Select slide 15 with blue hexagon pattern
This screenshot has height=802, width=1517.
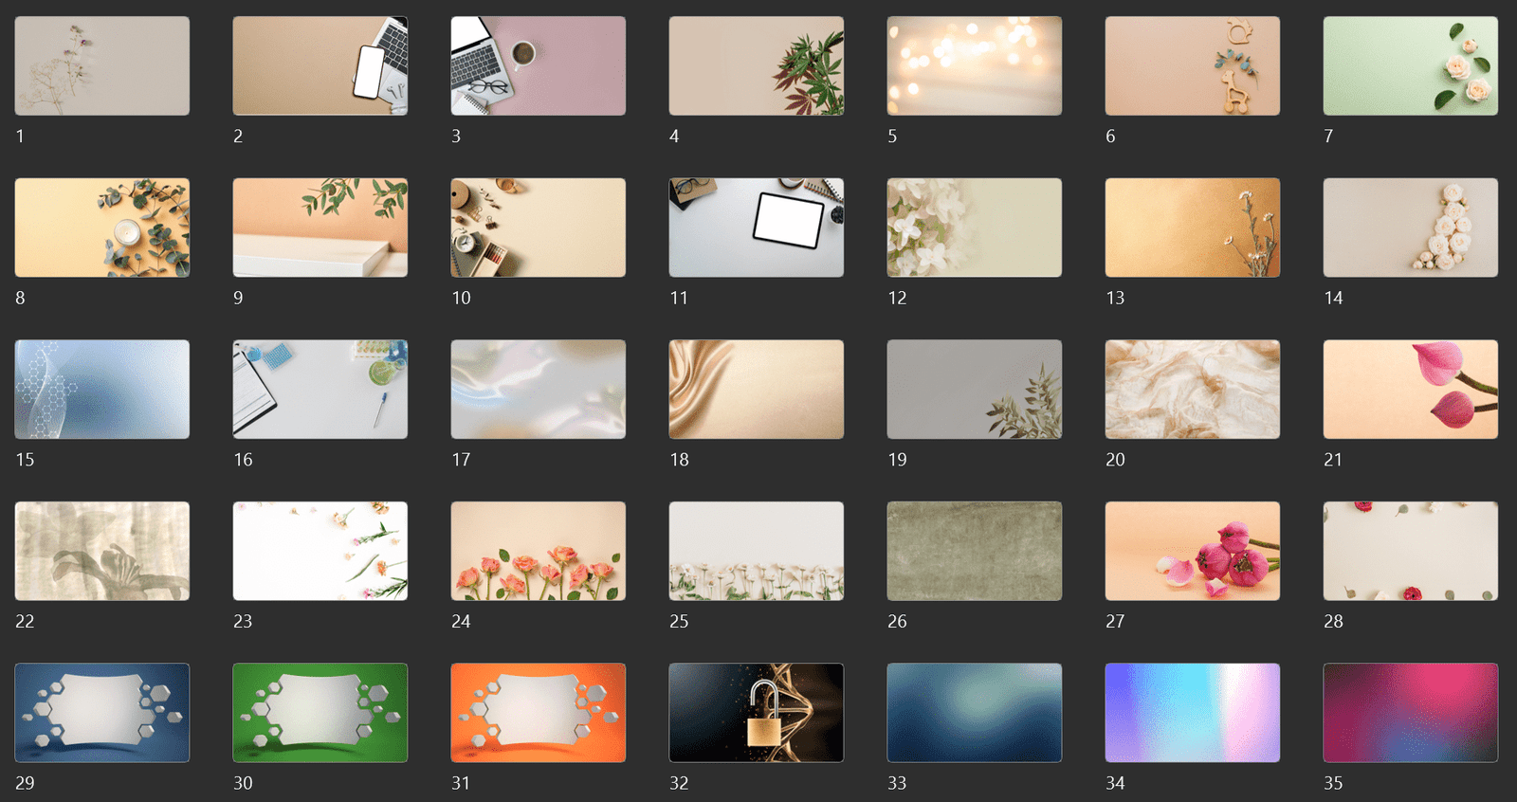pos(102,390)
